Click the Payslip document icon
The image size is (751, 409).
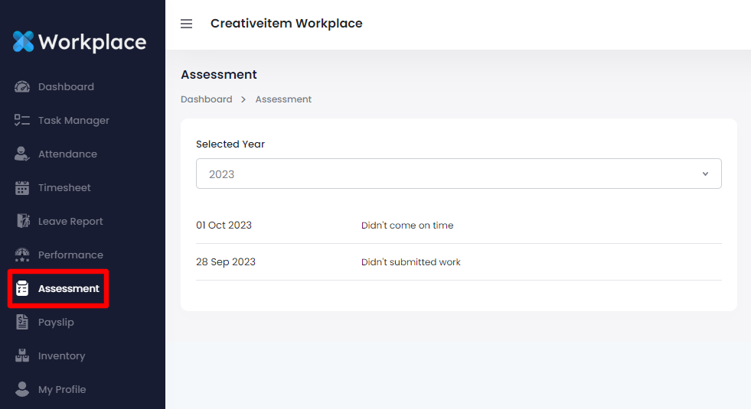point(22,323)
